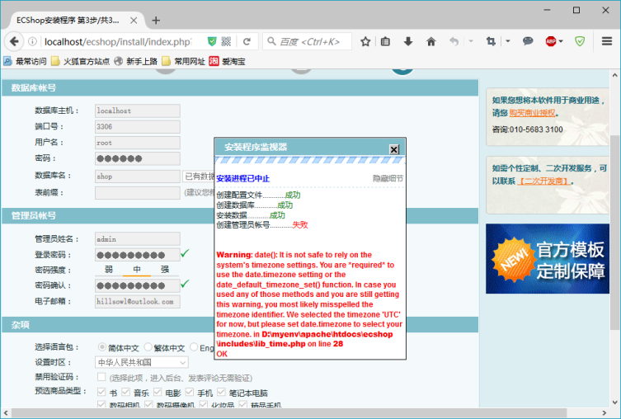The width and height of the screenshot is (621, 419).
Task: Click the 已有数据库 dropdown beside shop
Action: point(198,177)
